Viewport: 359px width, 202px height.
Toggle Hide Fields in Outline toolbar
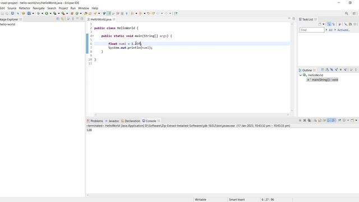[x=332, y=70]
